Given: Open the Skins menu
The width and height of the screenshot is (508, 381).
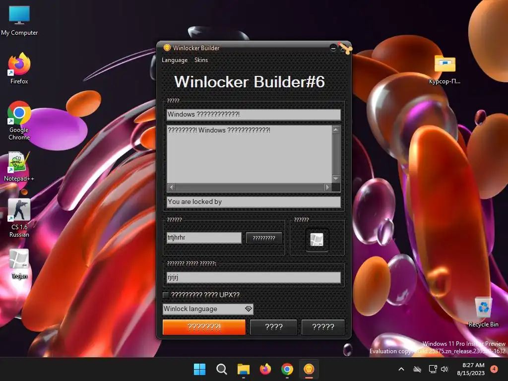Looking at the screenshot, I should click(201, 60).
